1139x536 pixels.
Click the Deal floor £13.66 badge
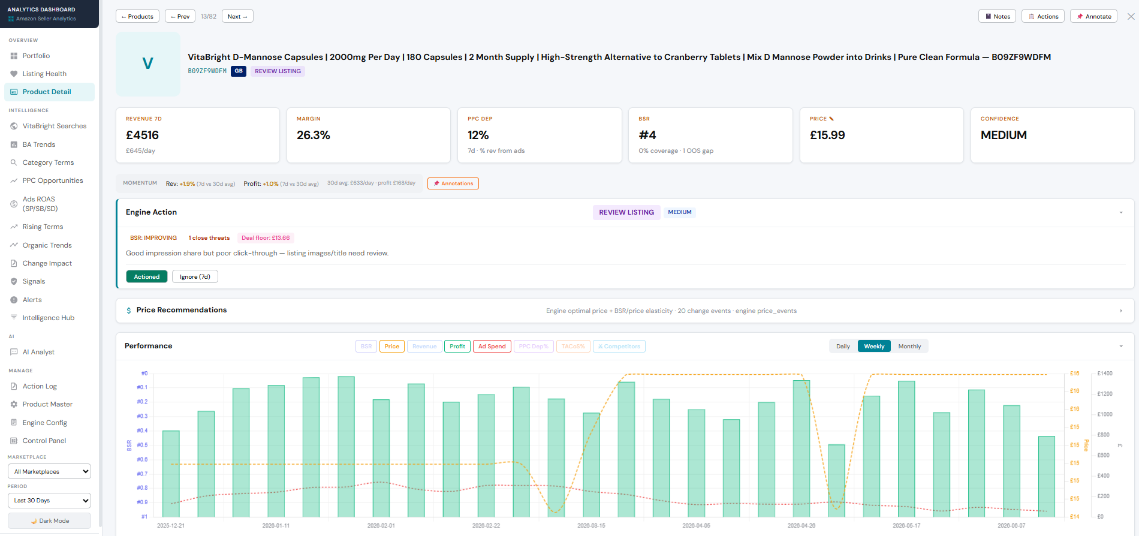[266, 238]
